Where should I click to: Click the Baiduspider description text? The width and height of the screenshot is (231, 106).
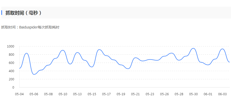coord(30,27)
